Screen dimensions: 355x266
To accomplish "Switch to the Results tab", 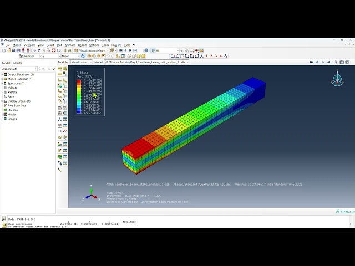I will 17,63.
